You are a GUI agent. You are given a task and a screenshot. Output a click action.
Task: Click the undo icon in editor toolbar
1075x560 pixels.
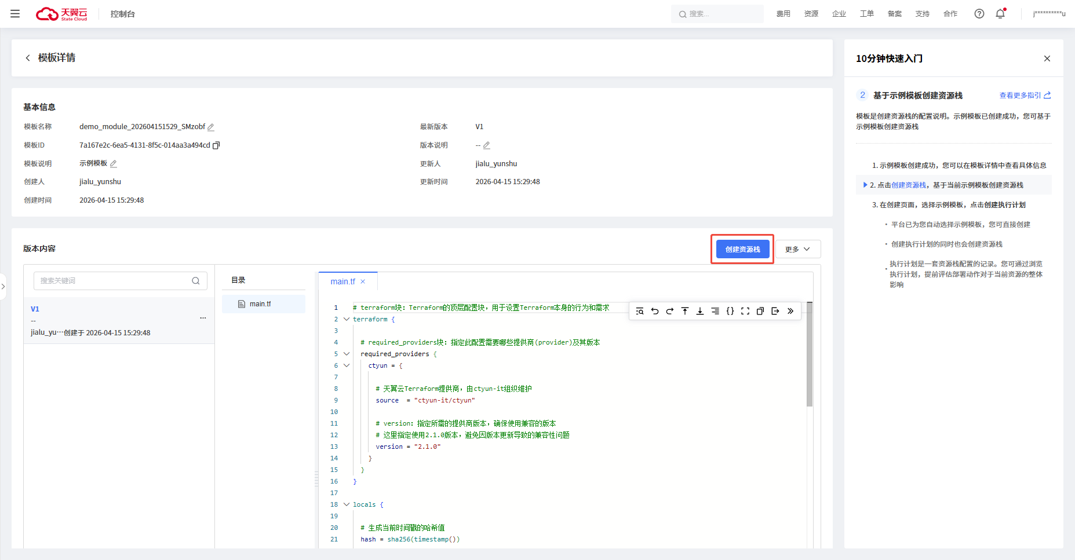pyautogui.click(x=655, y=311)
